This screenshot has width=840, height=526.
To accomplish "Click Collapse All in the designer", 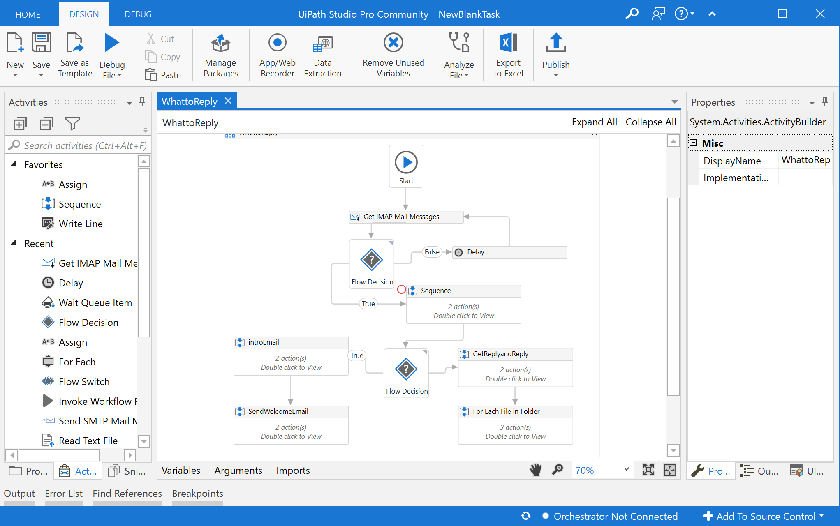I will coord(650,122).
